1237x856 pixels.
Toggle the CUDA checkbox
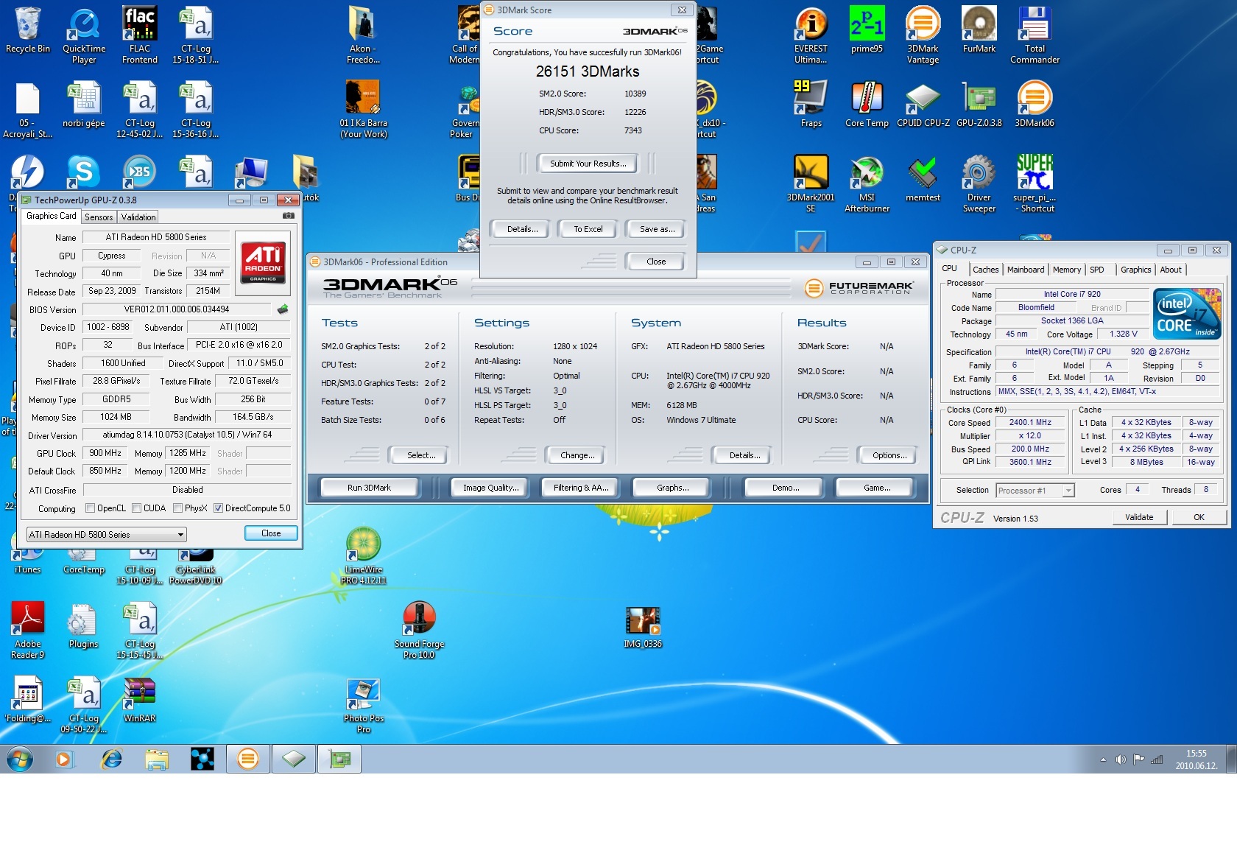pos(137,508)
